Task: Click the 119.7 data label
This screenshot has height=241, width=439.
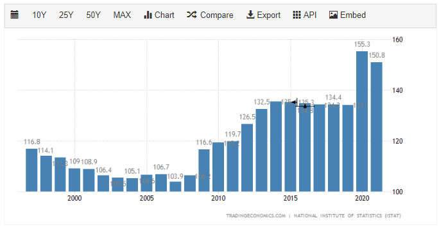Action: (x=233, y=135)
